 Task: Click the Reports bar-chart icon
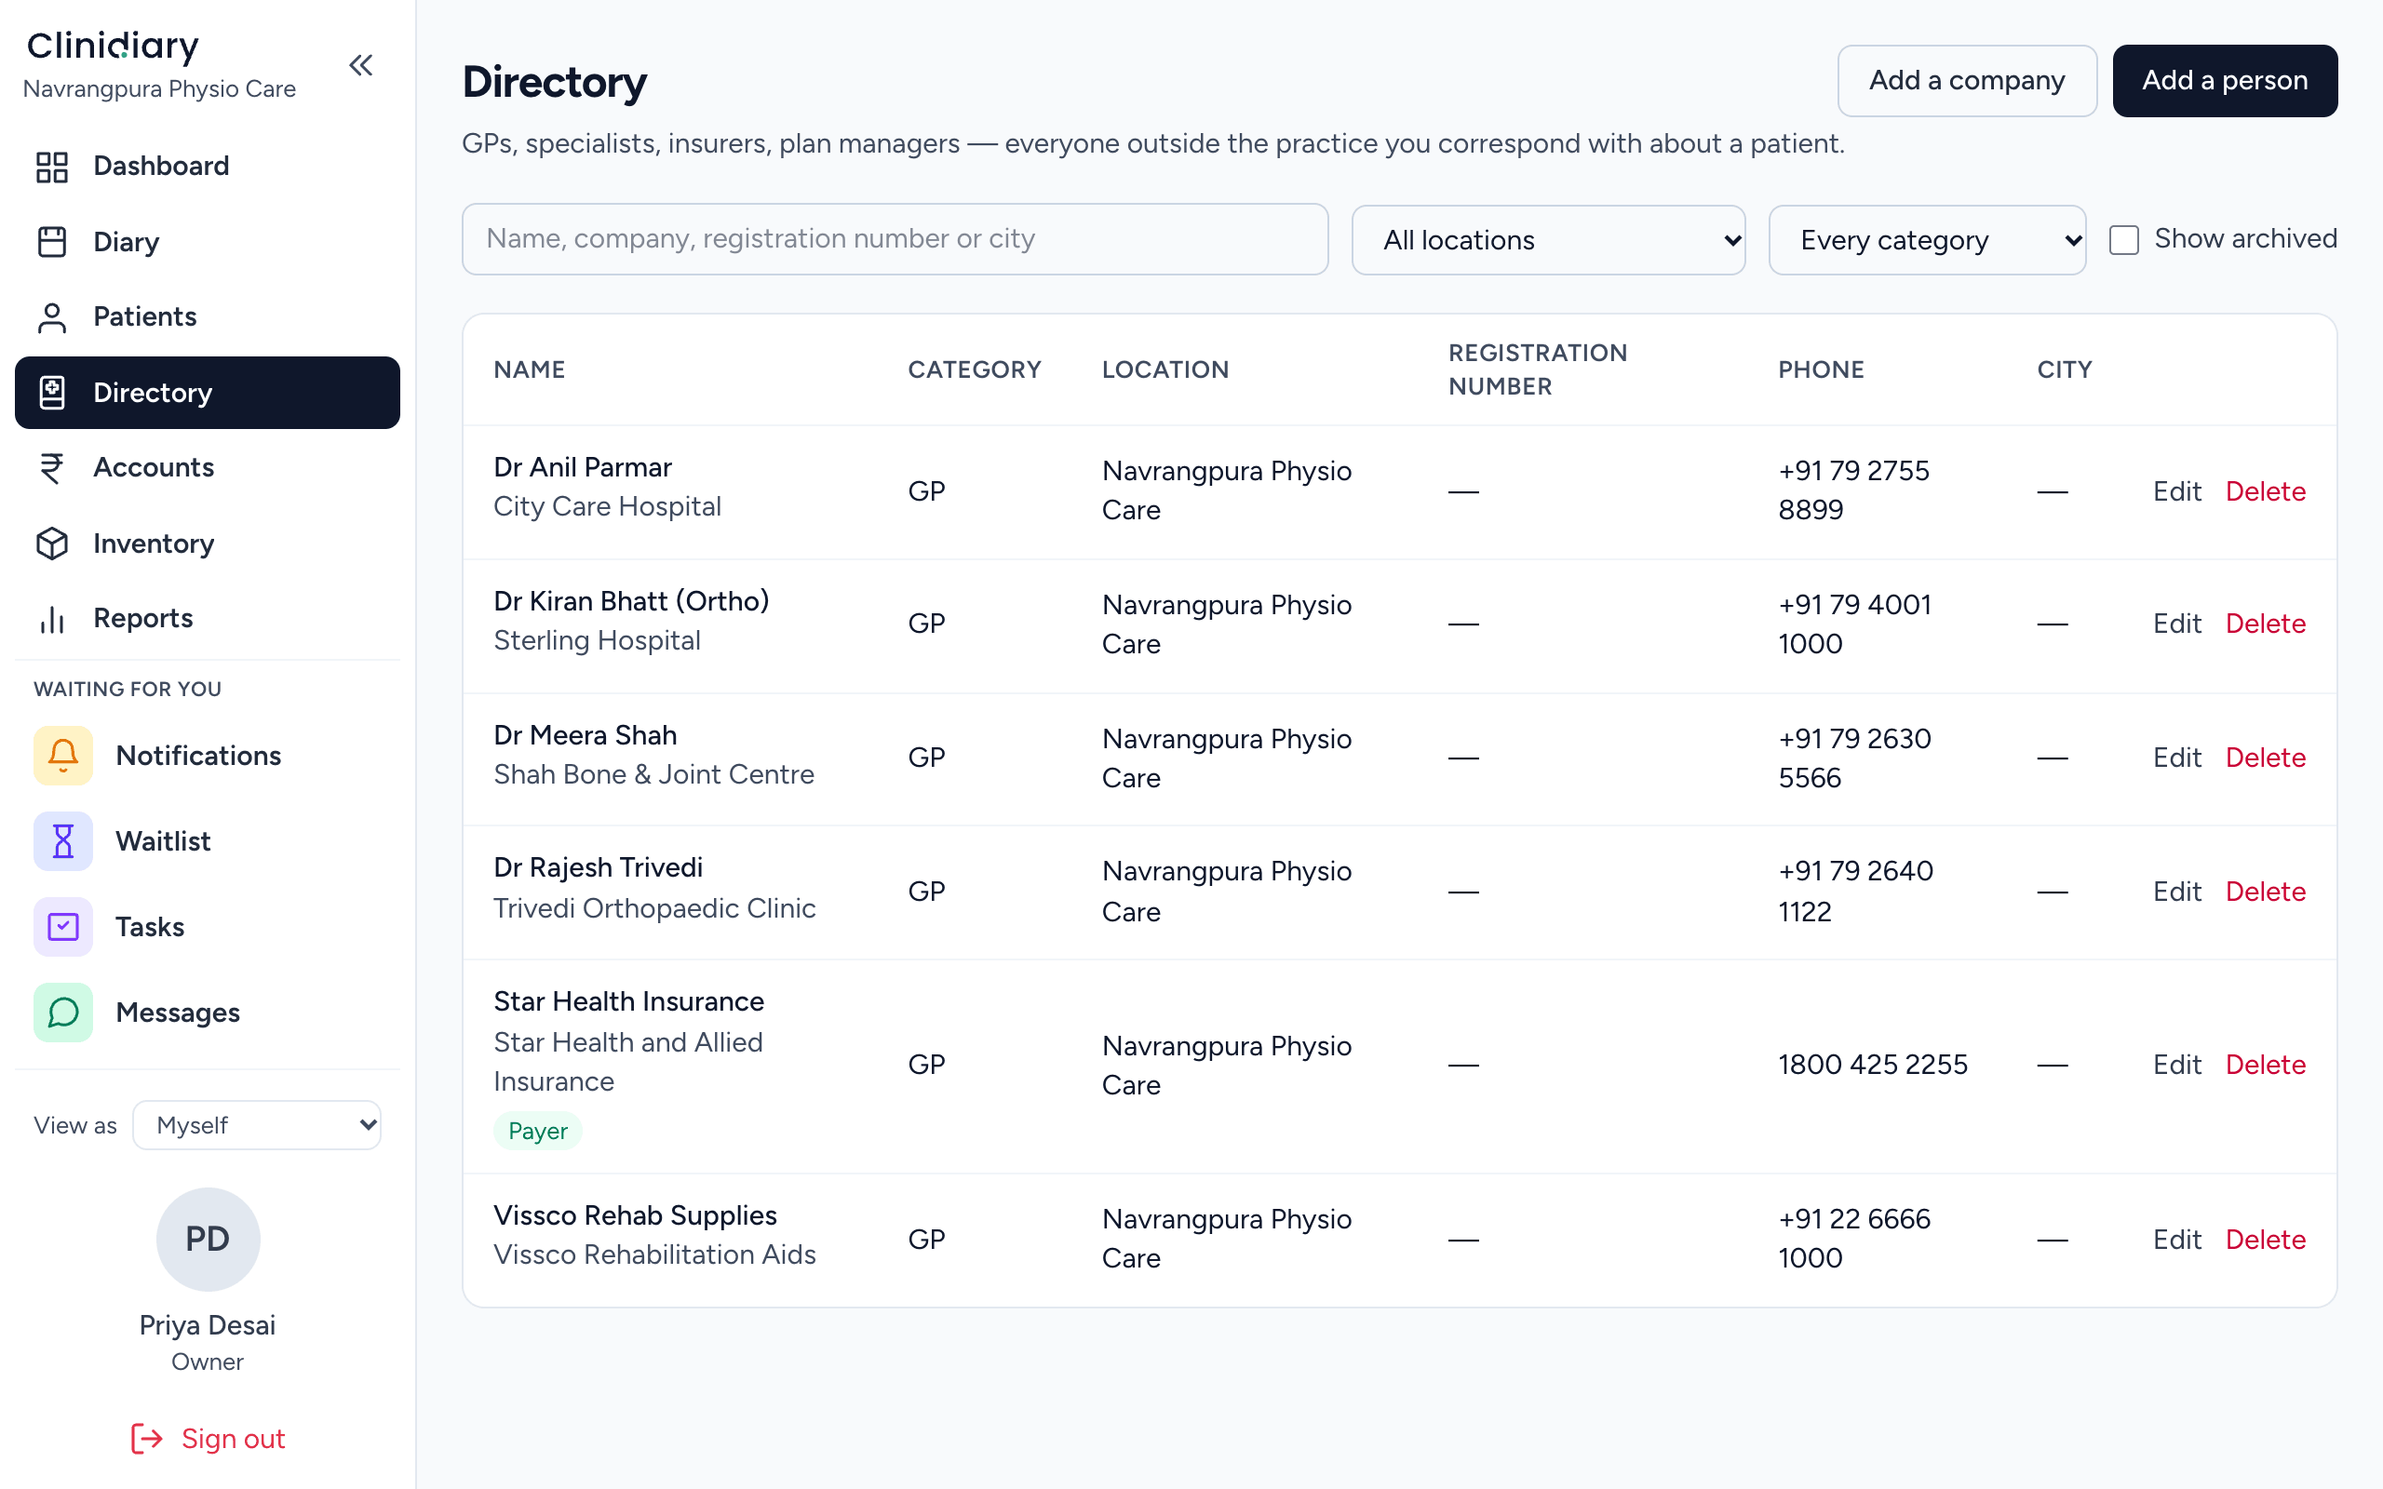point(52,619)
